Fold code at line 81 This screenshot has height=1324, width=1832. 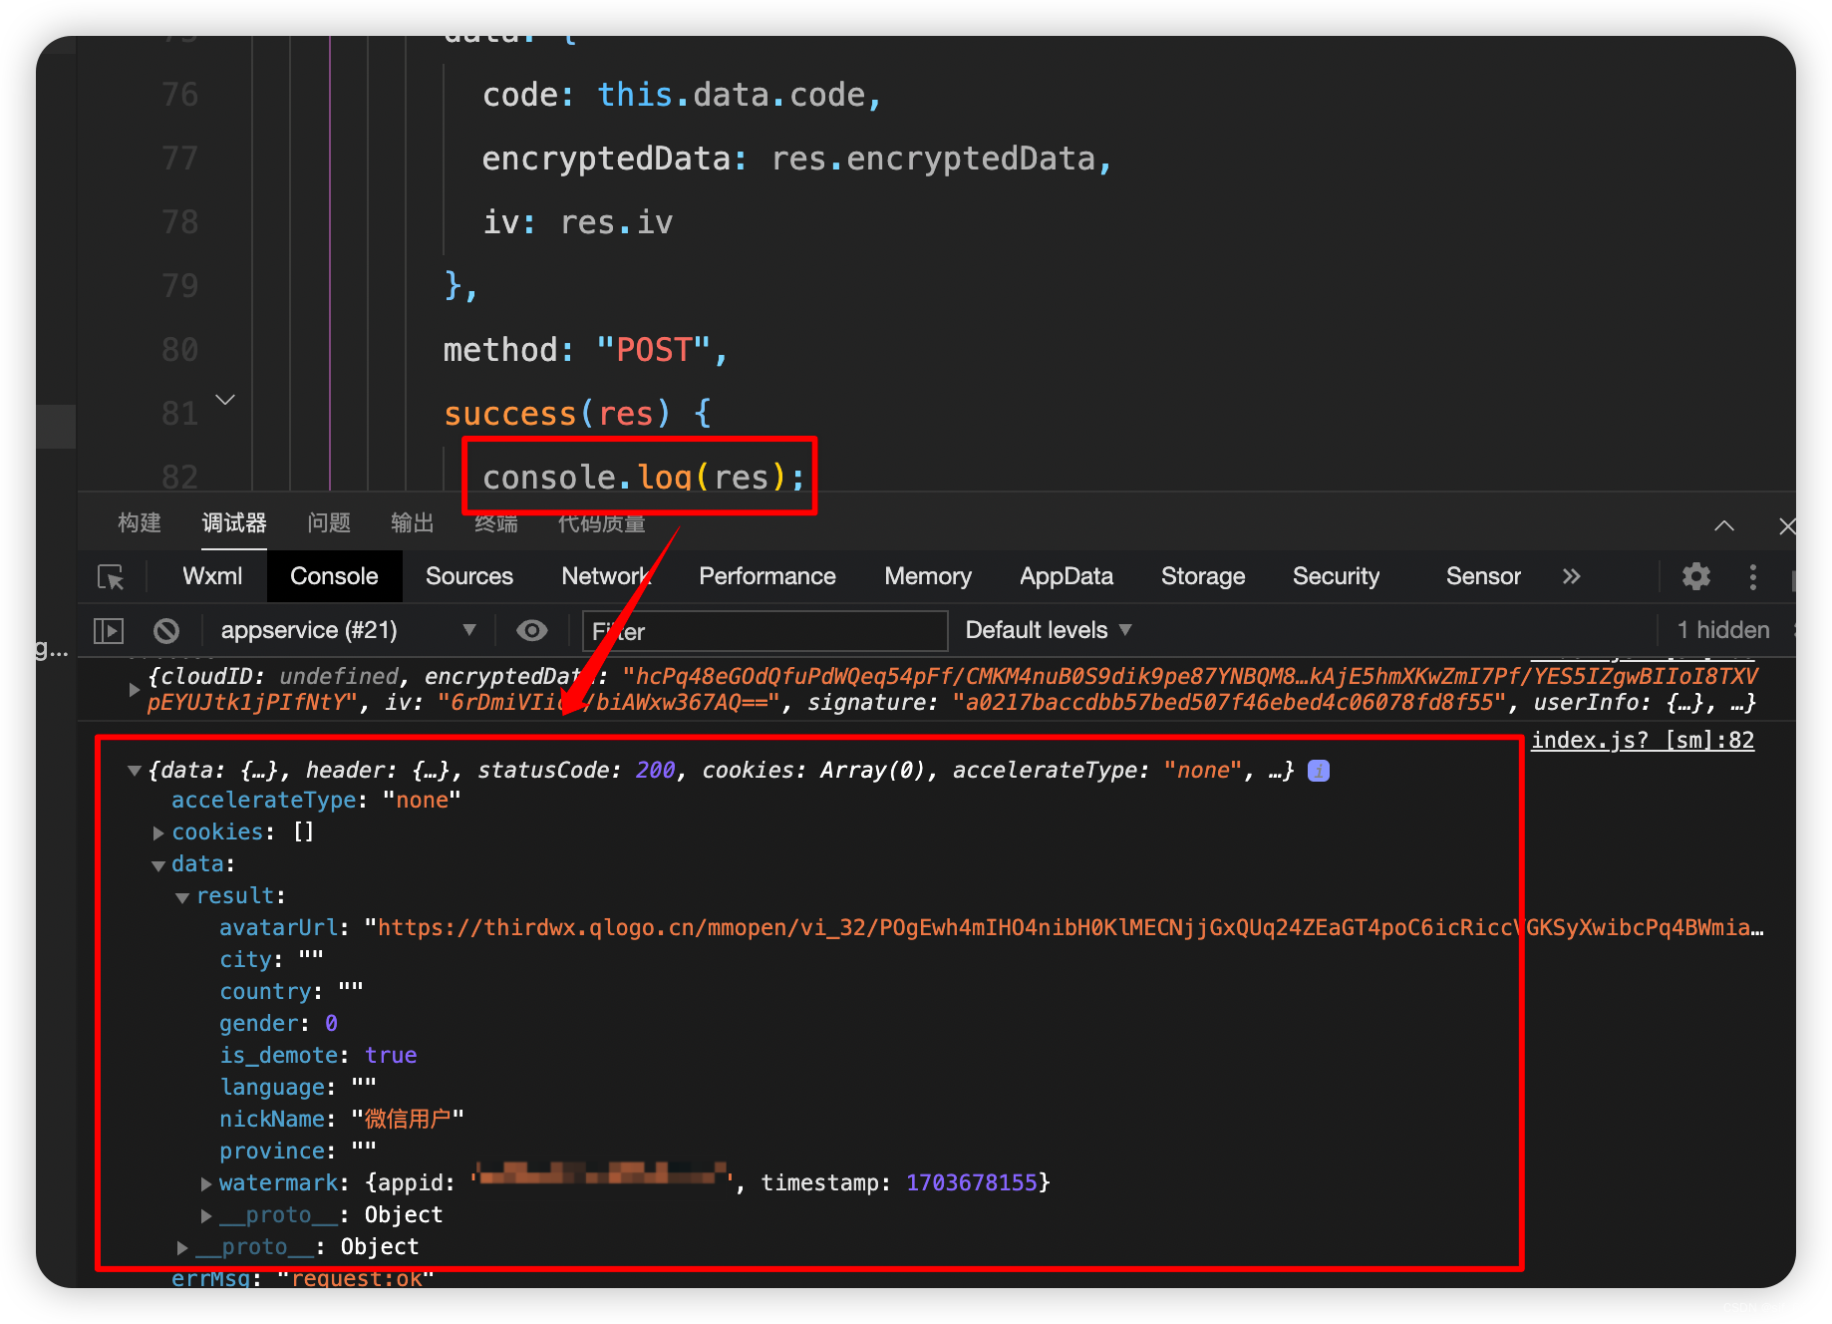(225, 400)
